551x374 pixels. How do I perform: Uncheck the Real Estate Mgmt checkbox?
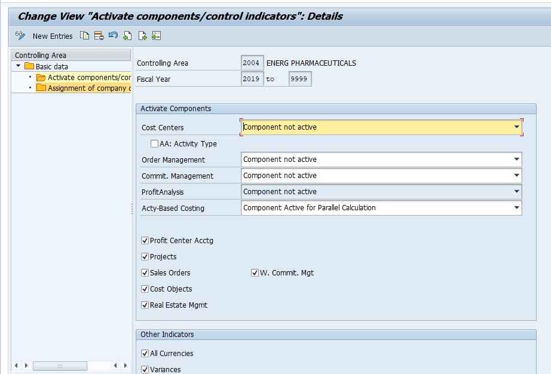coord(145,305)
